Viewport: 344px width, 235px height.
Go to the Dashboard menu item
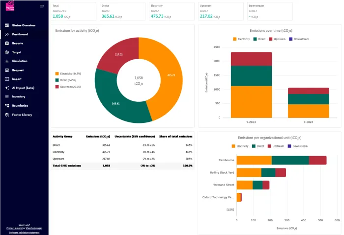click(20, 34)
